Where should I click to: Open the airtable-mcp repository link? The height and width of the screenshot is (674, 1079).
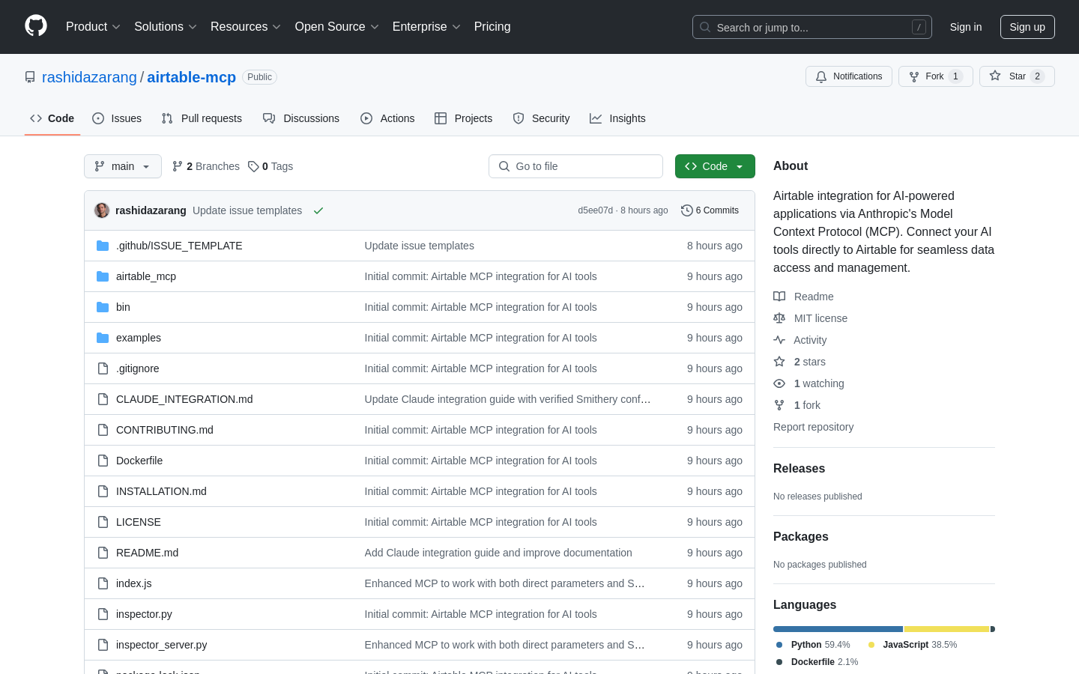pyautogui.click(x=192, y=77)
